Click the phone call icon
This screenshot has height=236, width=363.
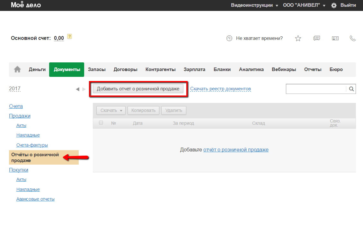[352, 38]
